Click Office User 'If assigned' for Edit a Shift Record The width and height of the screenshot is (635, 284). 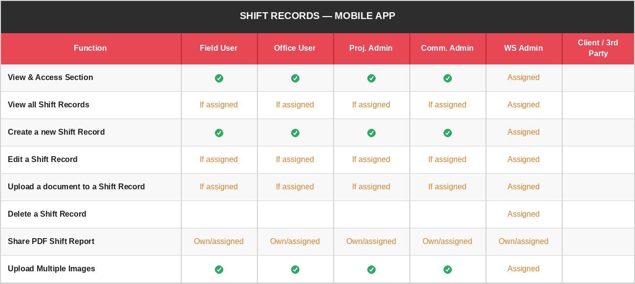coord(295,160)
